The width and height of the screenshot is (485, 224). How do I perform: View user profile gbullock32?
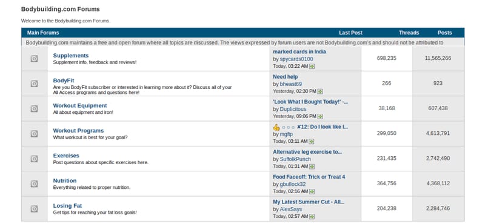click(293, 184)
